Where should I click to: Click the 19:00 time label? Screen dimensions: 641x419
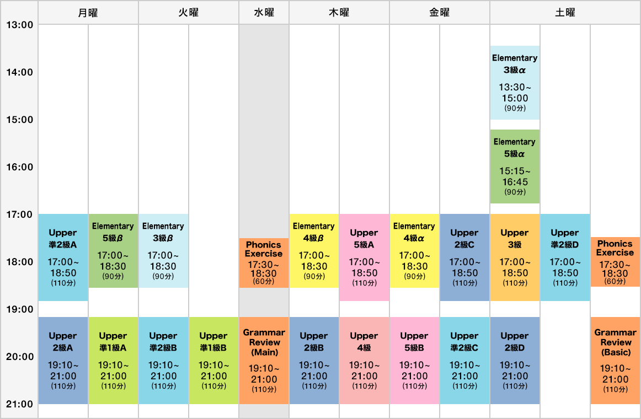coord(20,309)
